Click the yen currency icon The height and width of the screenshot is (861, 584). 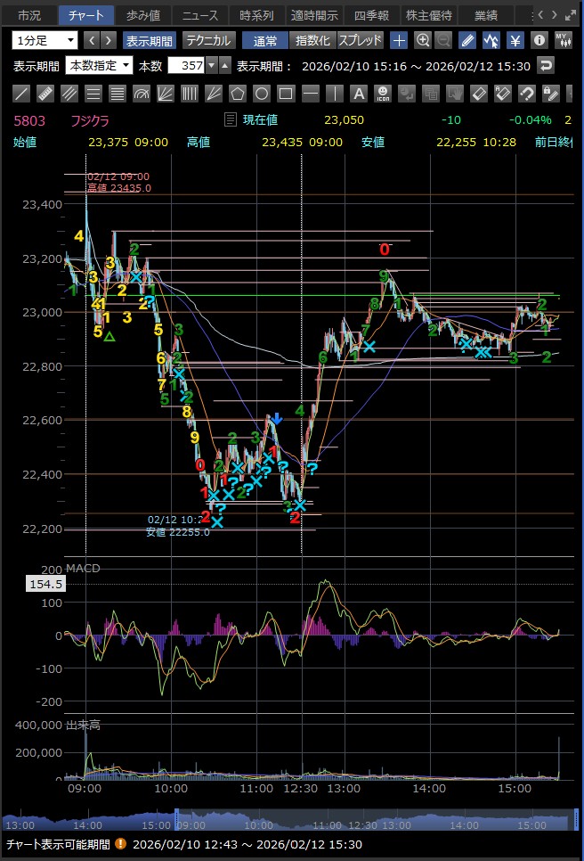(x=515, y=40)
